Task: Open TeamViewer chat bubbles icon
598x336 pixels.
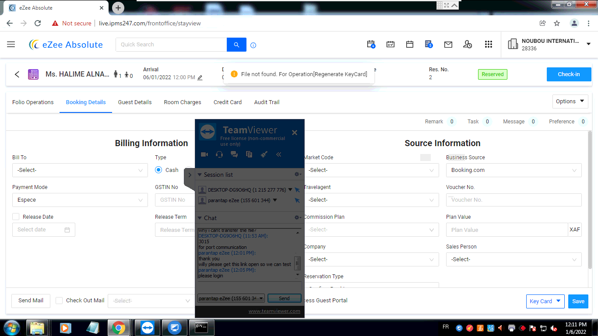Action: click(234, 154)
